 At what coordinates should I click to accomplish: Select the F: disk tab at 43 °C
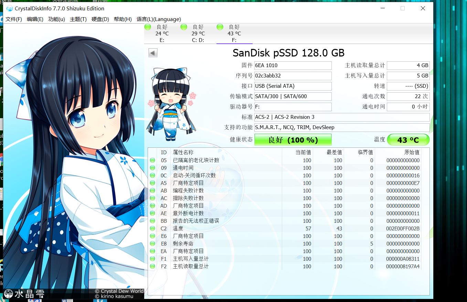click(x=234, y=34)
